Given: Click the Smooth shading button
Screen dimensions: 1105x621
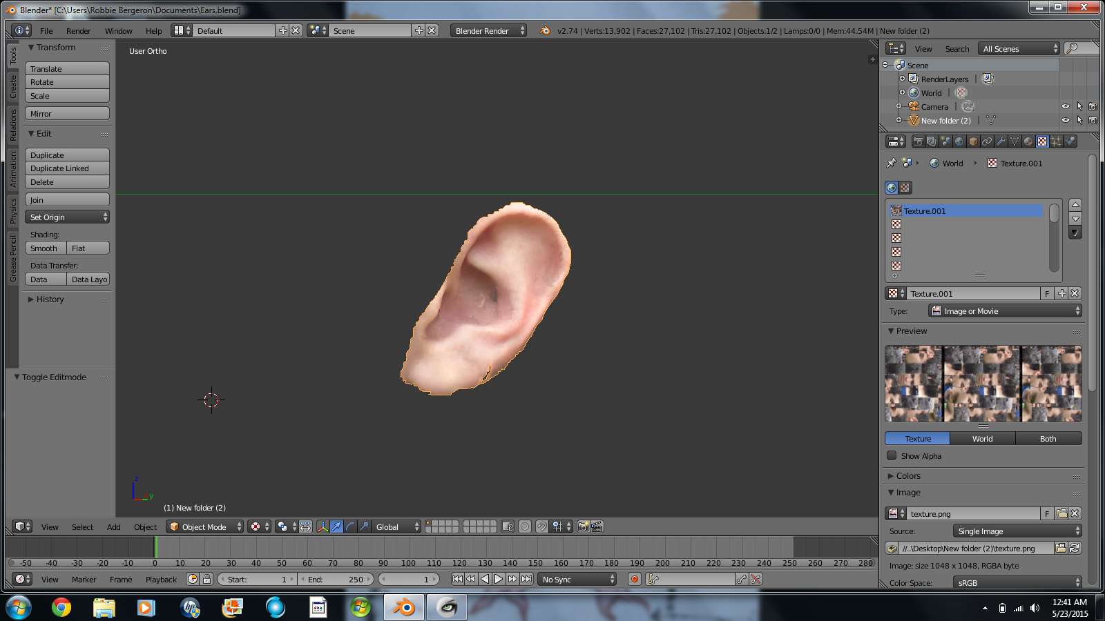Looking at the screenshot, I should click(46, 248).
